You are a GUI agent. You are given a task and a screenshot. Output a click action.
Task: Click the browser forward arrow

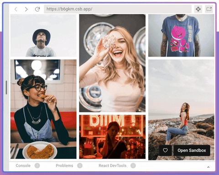(x=26, y=9)
